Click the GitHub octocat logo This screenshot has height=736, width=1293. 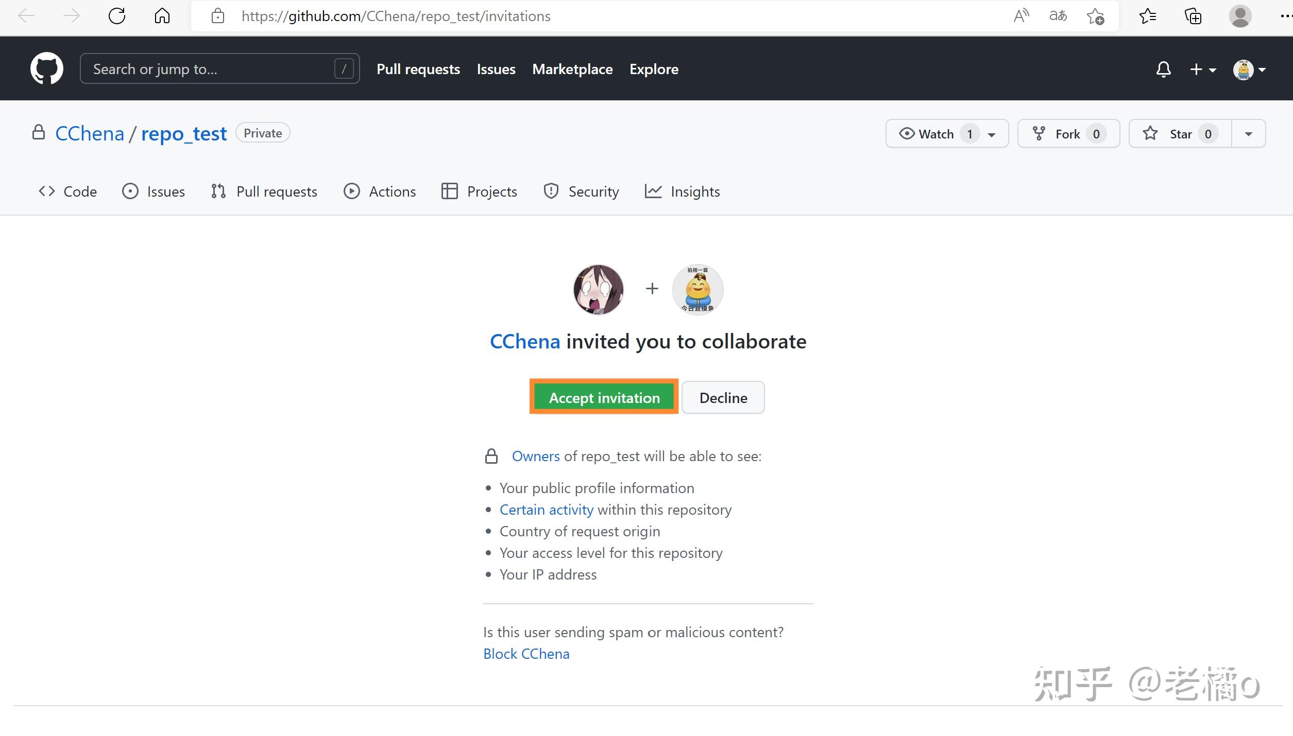click(x=46, y=68)
